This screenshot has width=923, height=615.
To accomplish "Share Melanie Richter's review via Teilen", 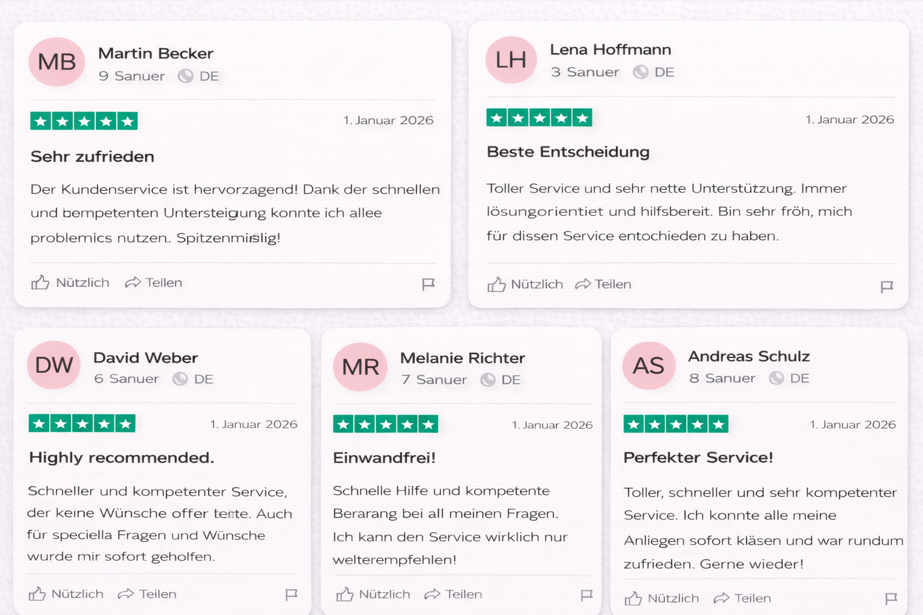I will (454, 595).
